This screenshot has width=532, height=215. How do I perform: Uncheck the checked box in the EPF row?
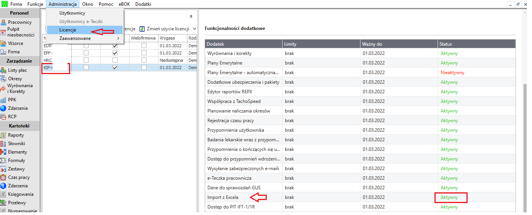[115, 53]
